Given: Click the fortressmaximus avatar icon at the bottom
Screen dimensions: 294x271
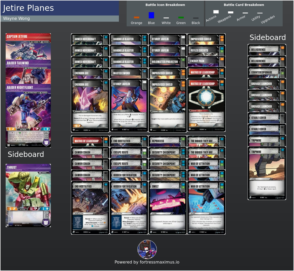Looking at the screenshot, I should tap(147, 249).
